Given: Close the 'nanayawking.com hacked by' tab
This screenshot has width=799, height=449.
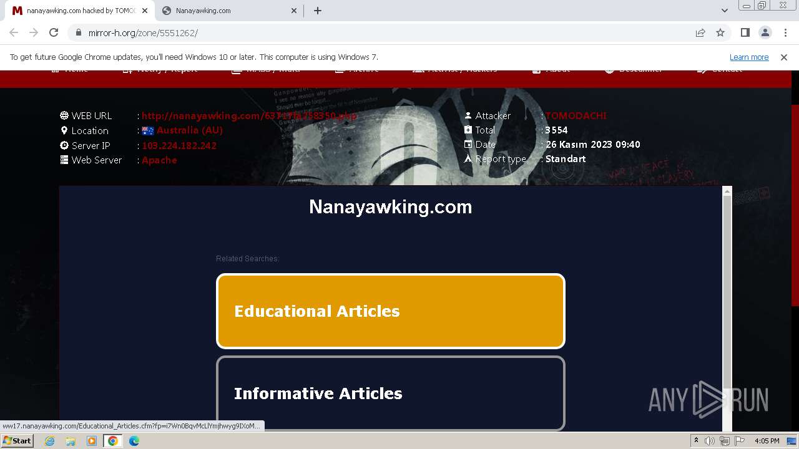Looking at the screenshot, I should pos(144,11).
